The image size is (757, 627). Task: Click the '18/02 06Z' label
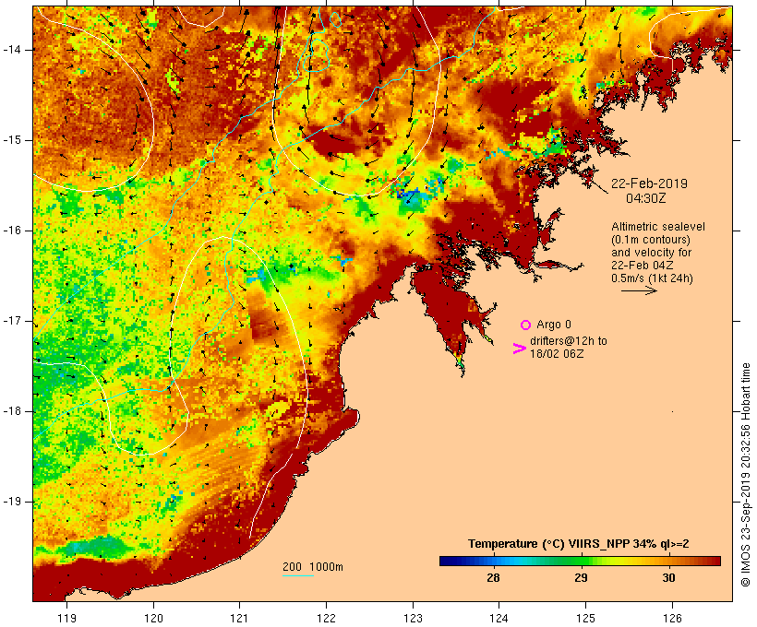click(x=557, y=353)
